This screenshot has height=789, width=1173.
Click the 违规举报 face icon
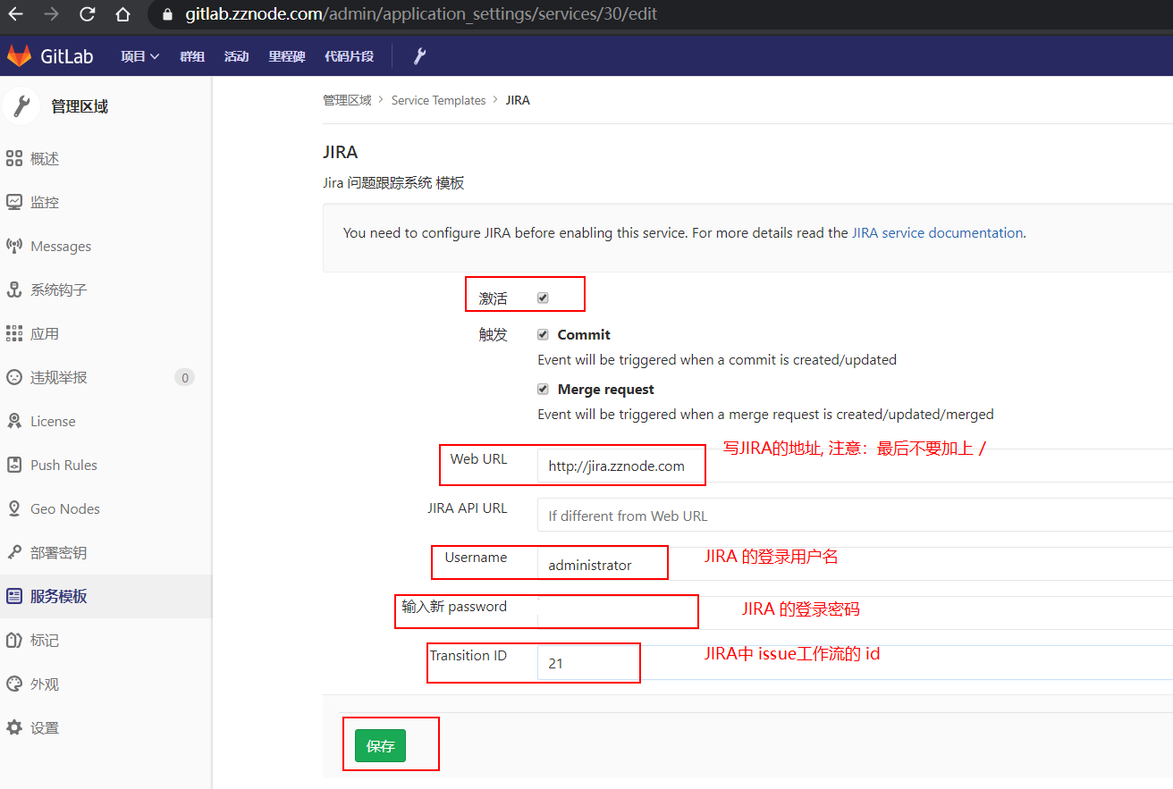tap(14, 377)
